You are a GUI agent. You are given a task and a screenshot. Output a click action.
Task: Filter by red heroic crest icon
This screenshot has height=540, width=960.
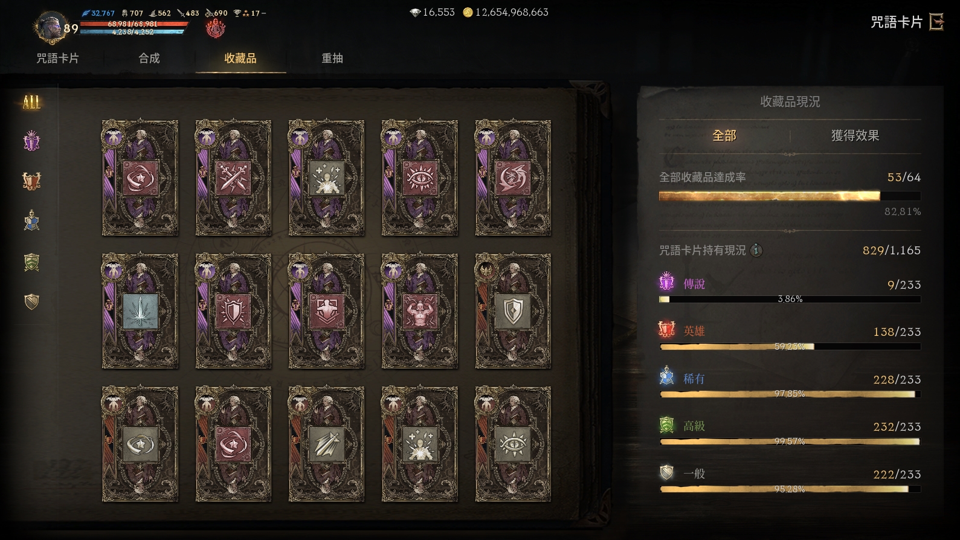coord(31,181)
